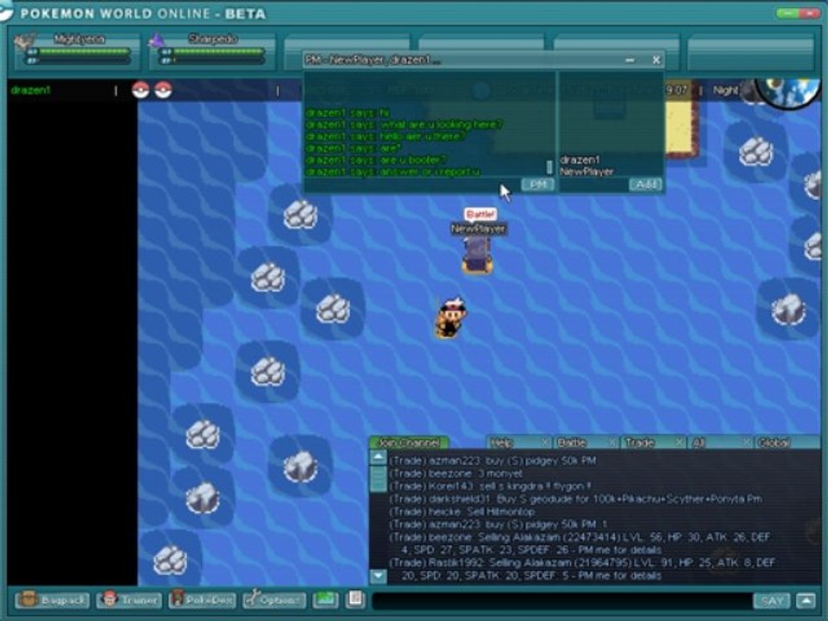The height and width of the screenshot is (621, 828).
Task: Click the Join Channel button
Action: (x=409, y=442)
